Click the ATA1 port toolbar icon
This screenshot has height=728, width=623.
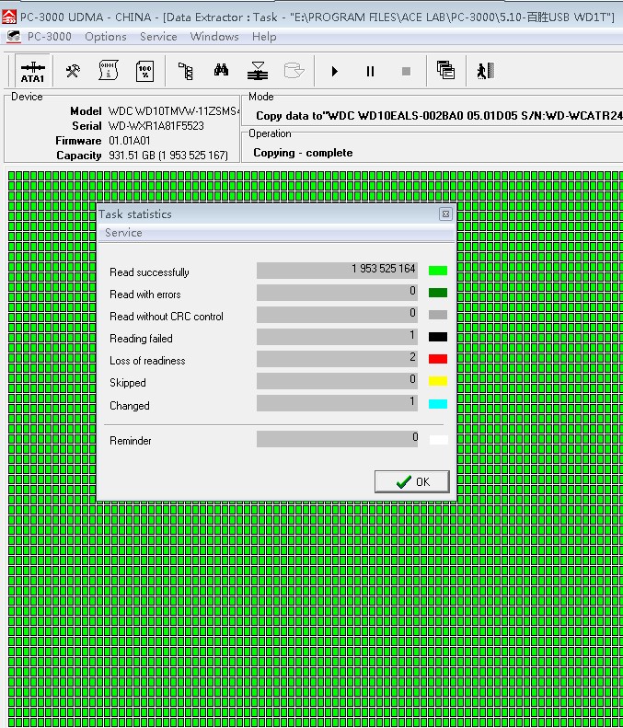32,71
